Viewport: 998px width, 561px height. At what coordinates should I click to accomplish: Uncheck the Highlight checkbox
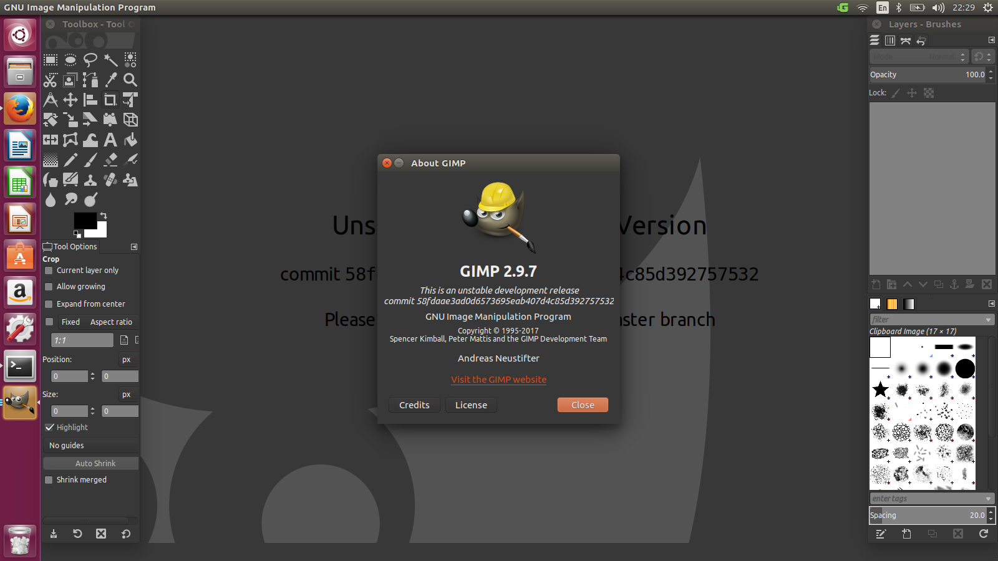tap(49, 428)
